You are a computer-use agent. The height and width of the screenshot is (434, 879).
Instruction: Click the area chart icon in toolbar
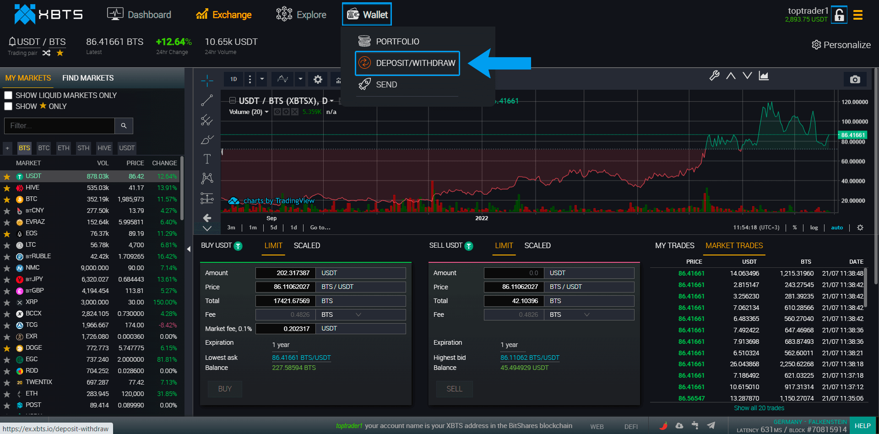pos(764,76)
